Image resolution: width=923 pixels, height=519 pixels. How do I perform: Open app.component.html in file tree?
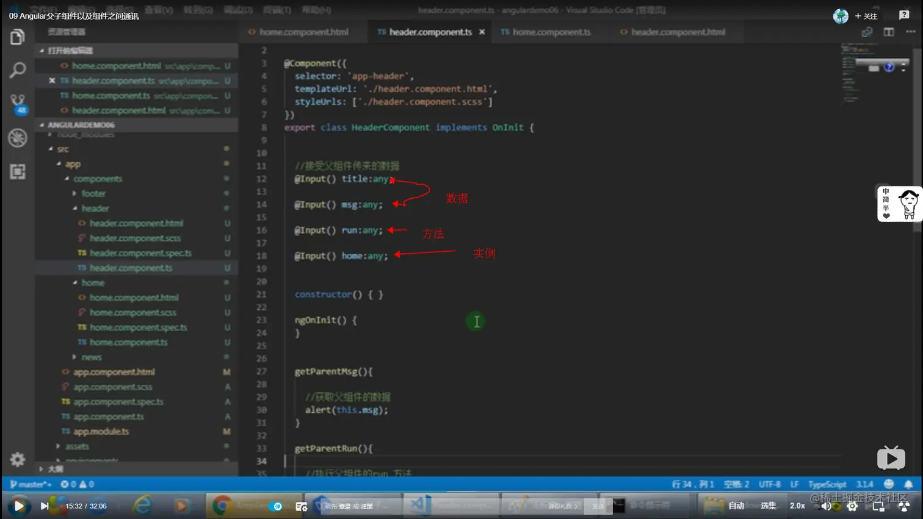pos(114,371)
